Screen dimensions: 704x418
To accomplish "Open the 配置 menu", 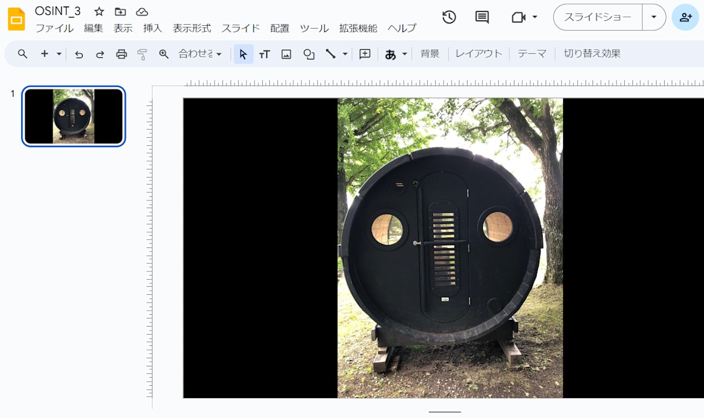I will pyautogui.click(x=280, y=28).
